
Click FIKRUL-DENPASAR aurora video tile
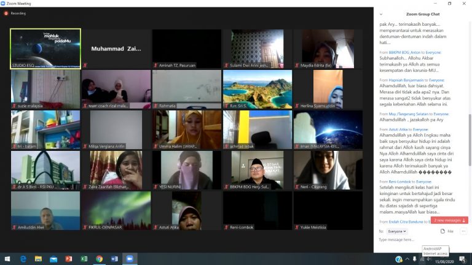117,210
